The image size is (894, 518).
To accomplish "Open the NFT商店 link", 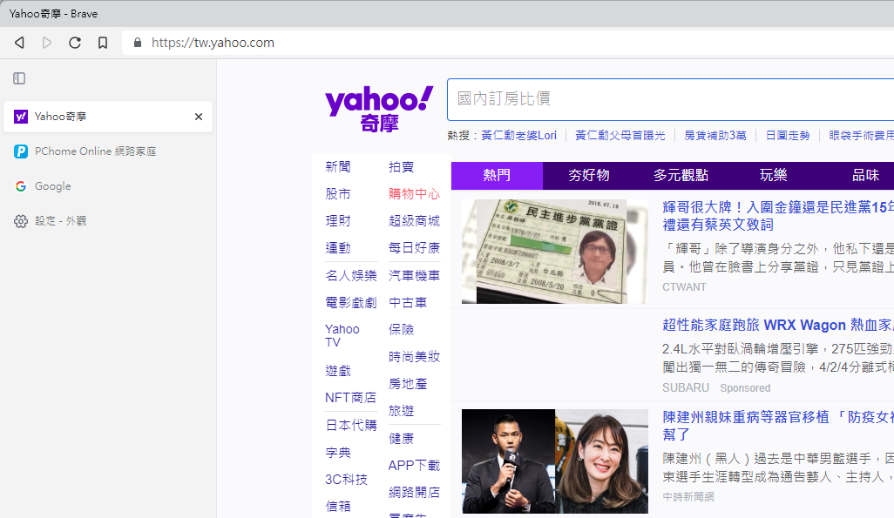I will point(350,398).
